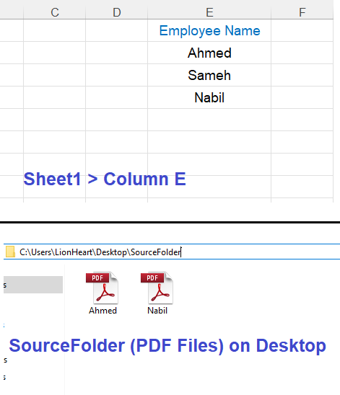Open the Ahmed PDF file icon
Viewport: 340px width, 395px height.
(103, 288)
